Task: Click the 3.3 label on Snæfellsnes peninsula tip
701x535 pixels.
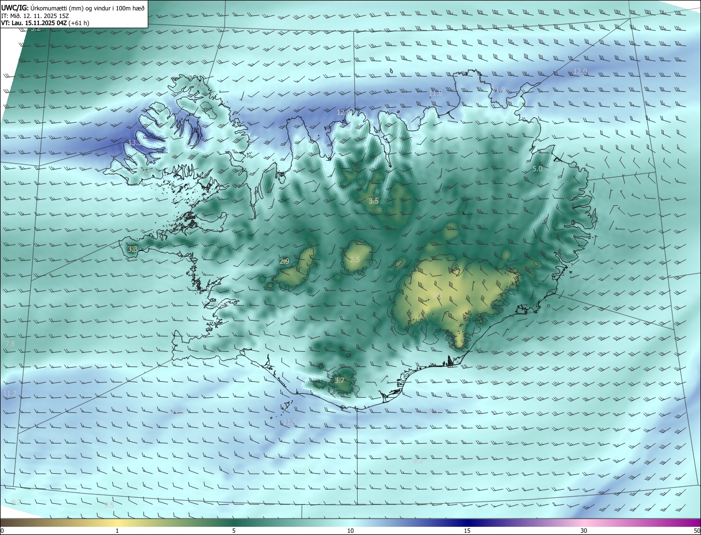Action: click(x=133, y=249)
